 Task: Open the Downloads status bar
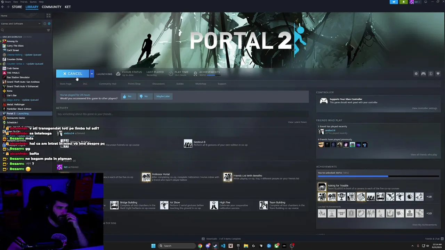pos(221,239)
